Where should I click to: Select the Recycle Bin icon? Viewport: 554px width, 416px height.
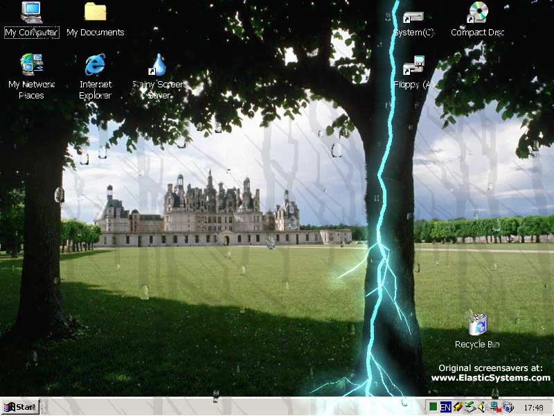click(477, 331)
